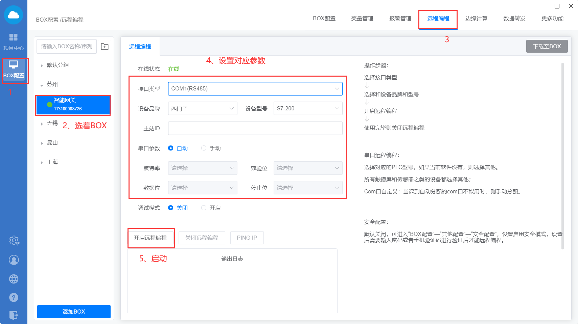This screenshot has height=324, width=578.
Task: Select 手动 radio for serial port parameters
Action: tap(204, 148)
